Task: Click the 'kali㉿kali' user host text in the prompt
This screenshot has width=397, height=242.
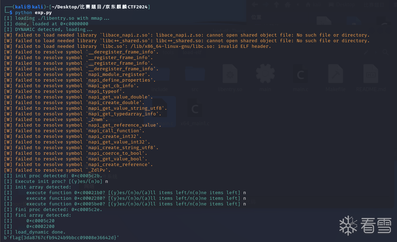Action: (29, 7)
